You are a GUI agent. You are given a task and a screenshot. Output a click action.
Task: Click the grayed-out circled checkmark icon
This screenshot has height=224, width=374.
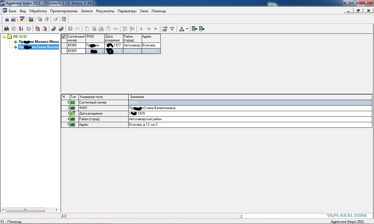(14, 29)
